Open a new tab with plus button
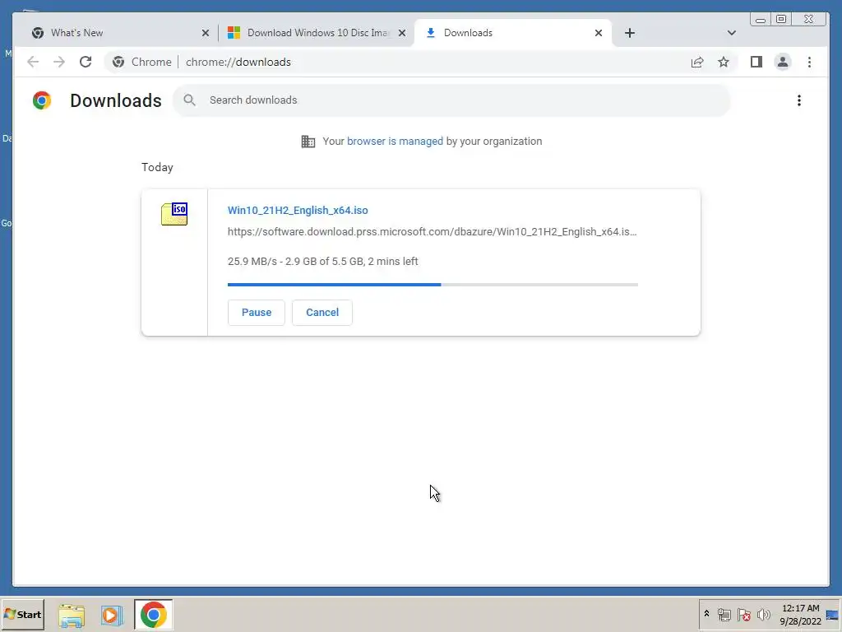Image resolution: width=842 pixels, height=632 pixels. (630, 33)
